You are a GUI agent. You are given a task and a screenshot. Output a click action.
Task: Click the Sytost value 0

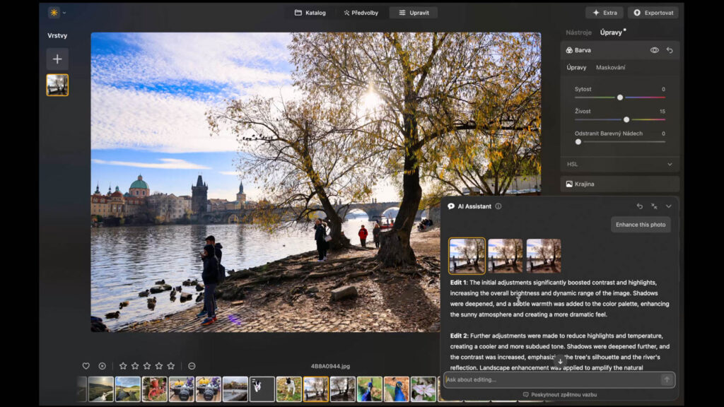[x=663, y=89]
